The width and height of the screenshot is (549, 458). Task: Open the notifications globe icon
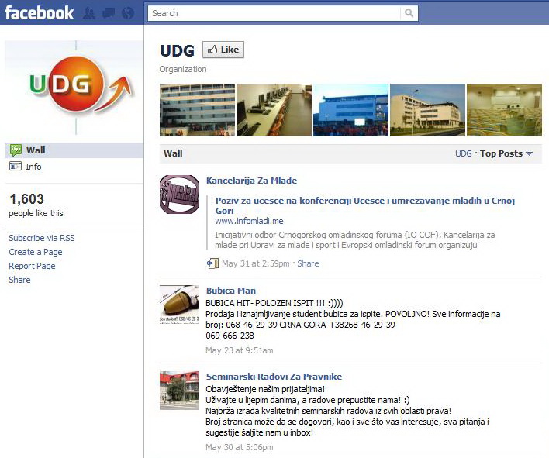(x=128, y=13)
